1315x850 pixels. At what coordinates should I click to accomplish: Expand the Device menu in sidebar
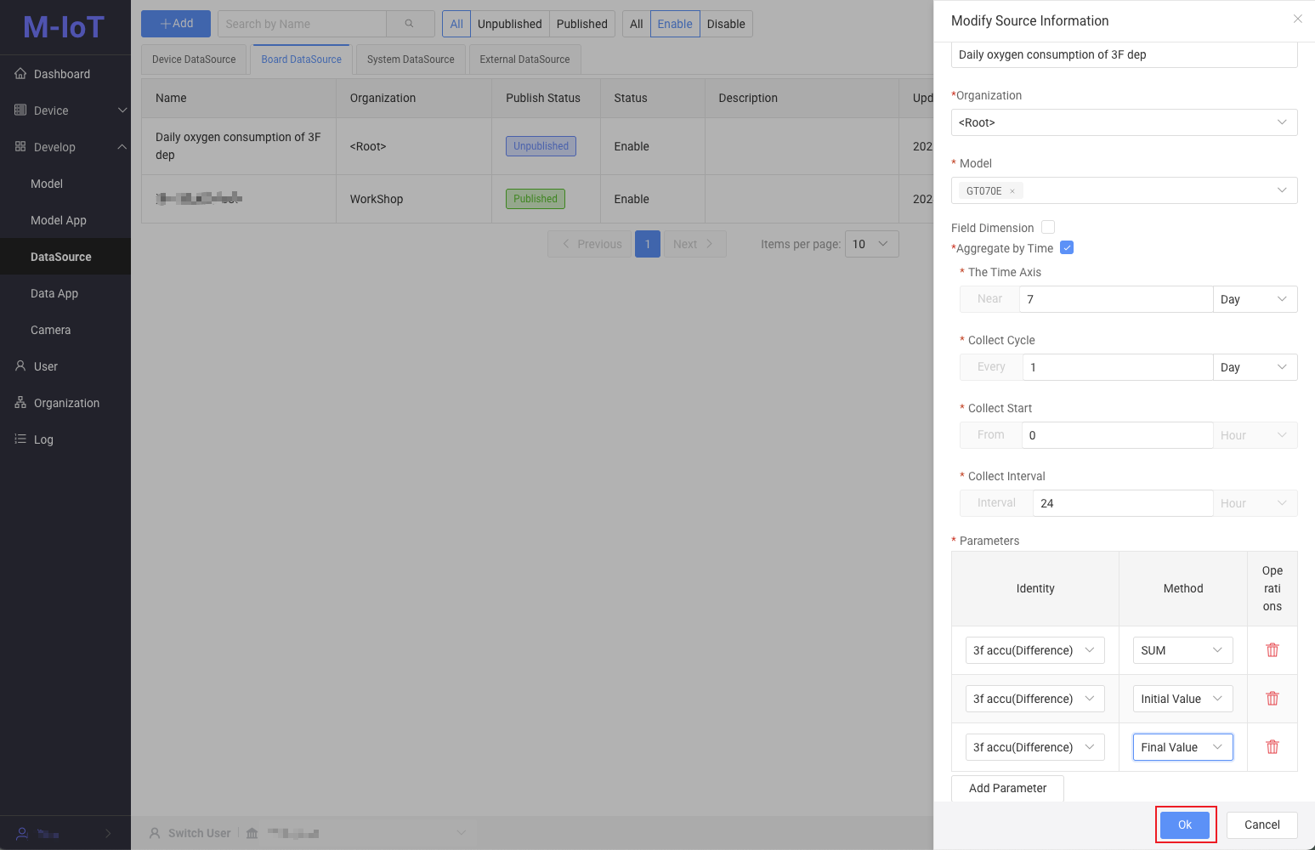pyautogui.click(x=65, y=110)
